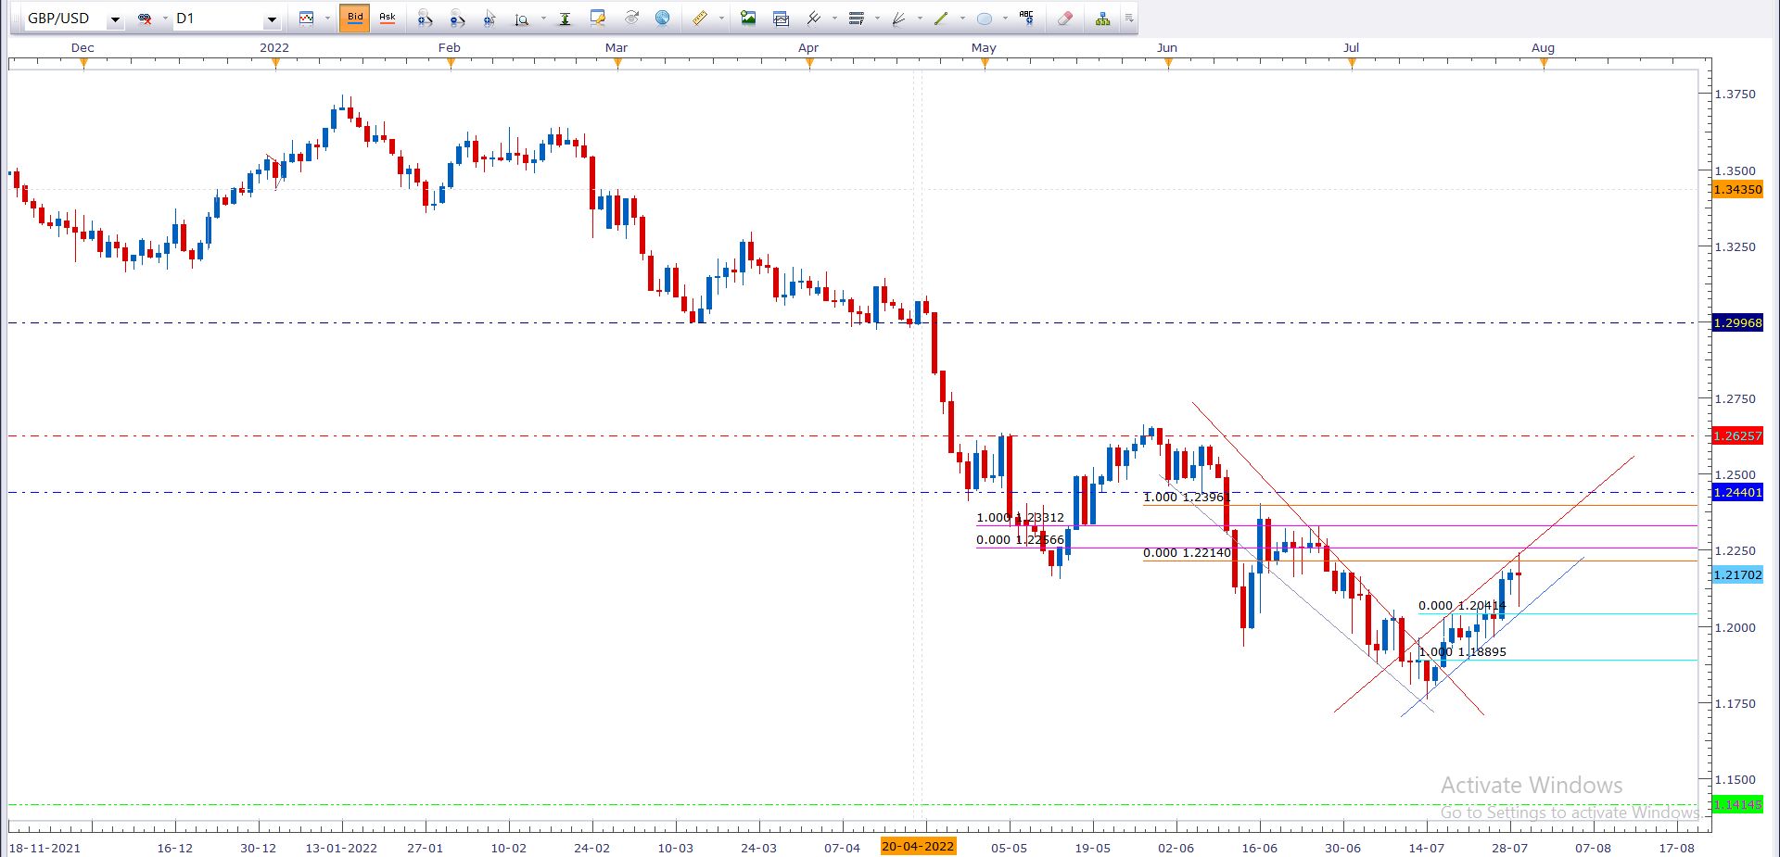Select the eraser delete tool

point(1065,19)
